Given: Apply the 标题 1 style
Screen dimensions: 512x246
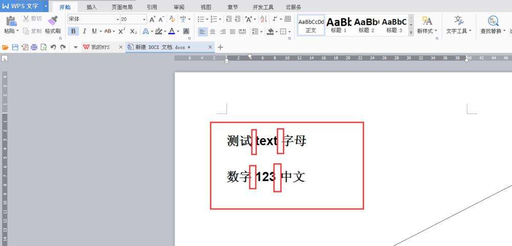Looking at the screenshot, I should pyautogui.click(x=338, y=25).
